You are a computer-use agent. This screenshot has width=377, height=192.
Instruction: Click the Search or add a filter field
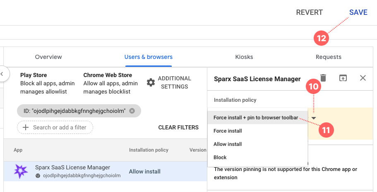click(x=60, y=127)
